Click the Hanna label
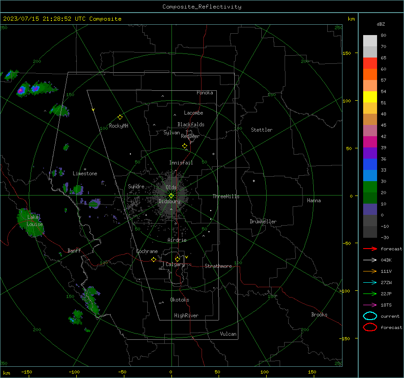This screenshot has width=404, height=378. (x=314, y=200)
